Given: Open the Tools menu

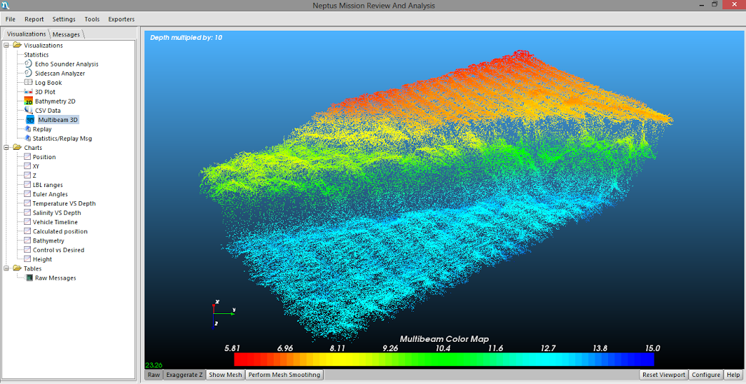Looking at the screenshot, I should pyautogui.click(x=92, y=19).
